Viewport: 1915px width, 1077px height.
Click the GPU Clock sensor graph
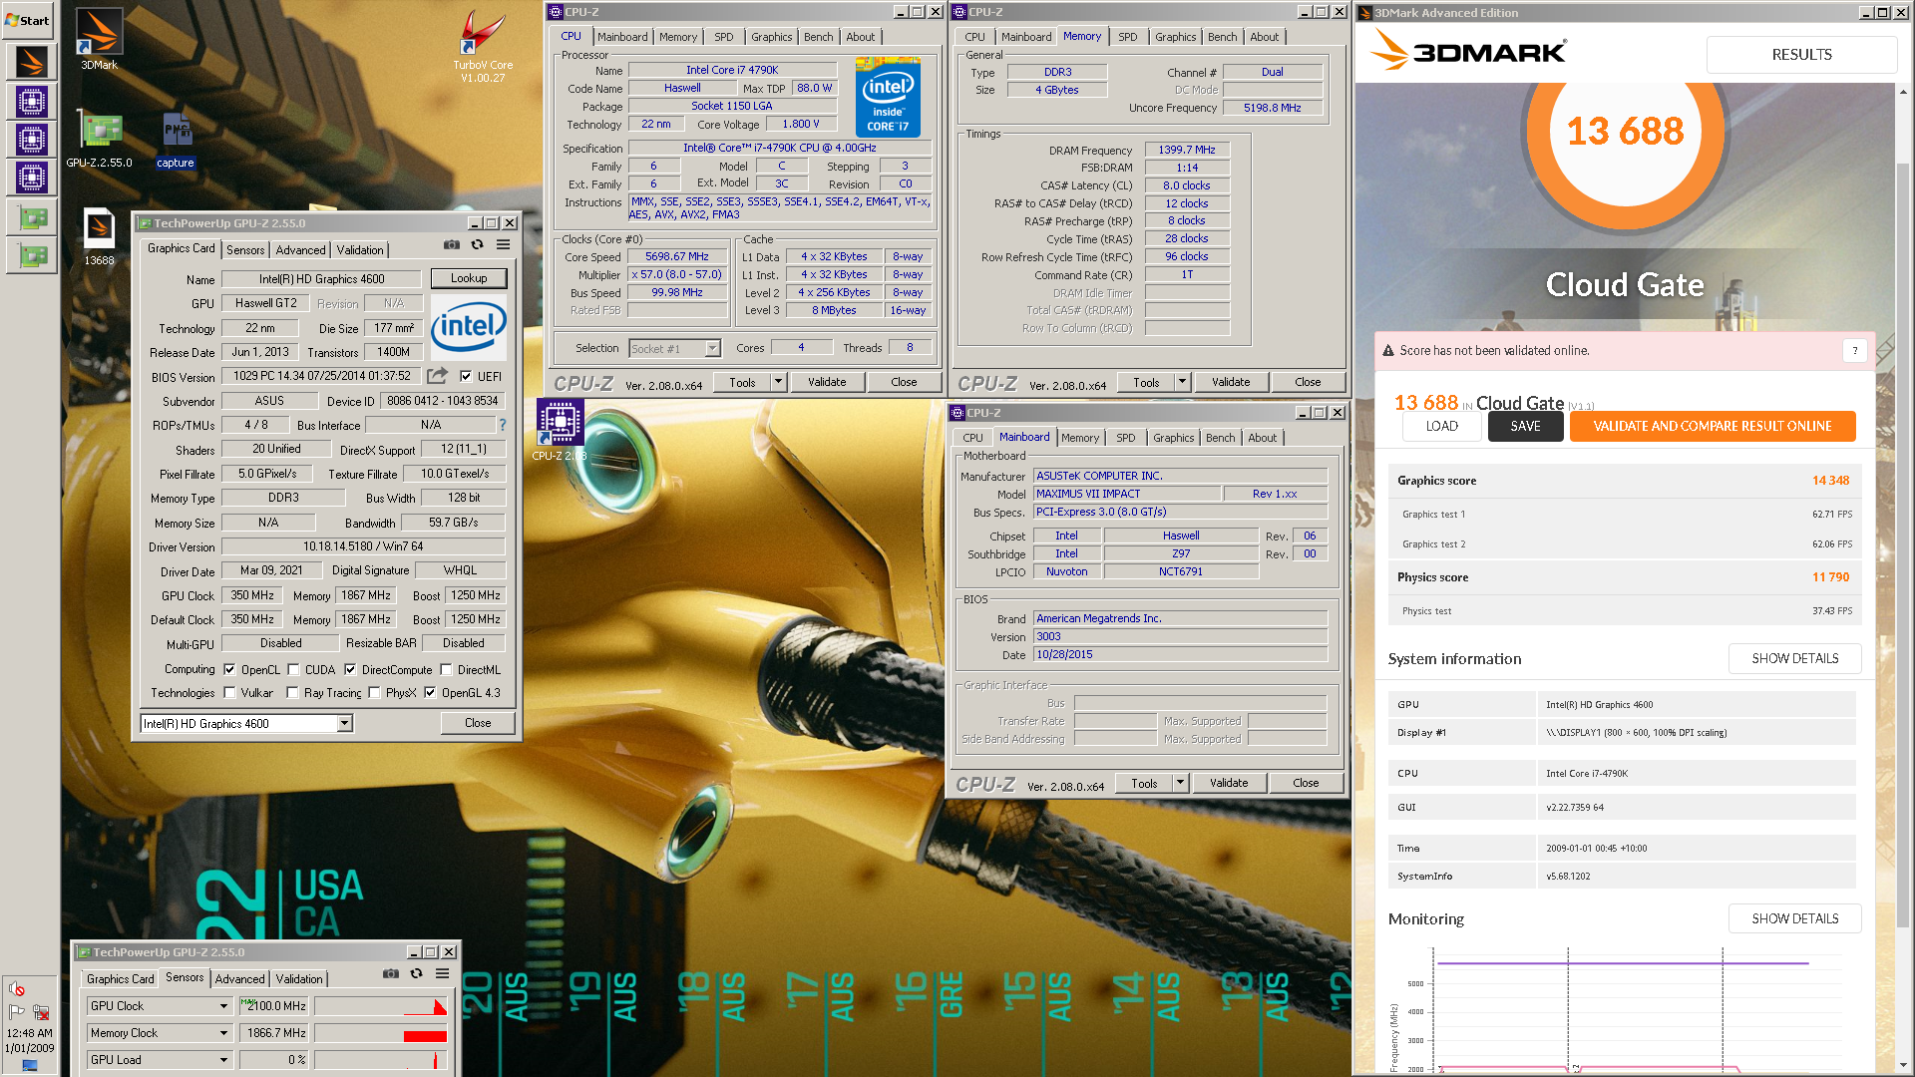[381, 1005]
